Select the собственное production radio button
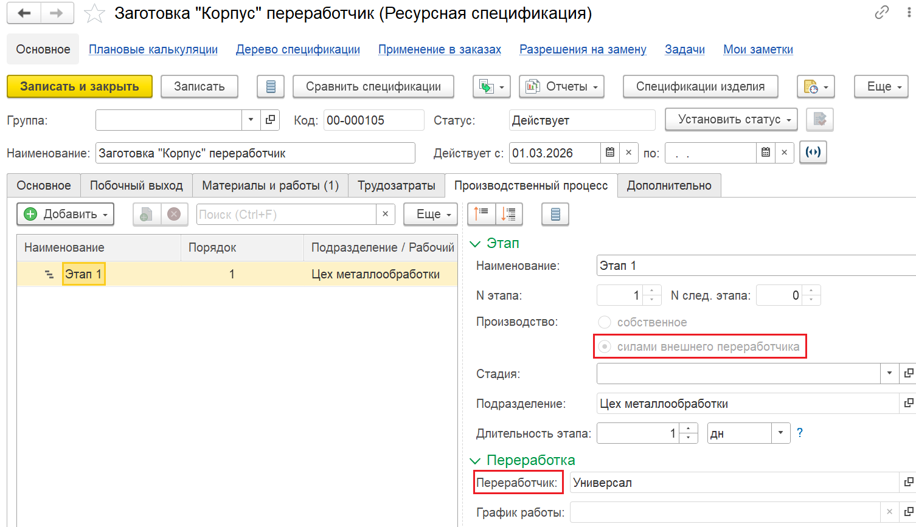The height and width of the screenshot is (527, 916). (605, 322)
